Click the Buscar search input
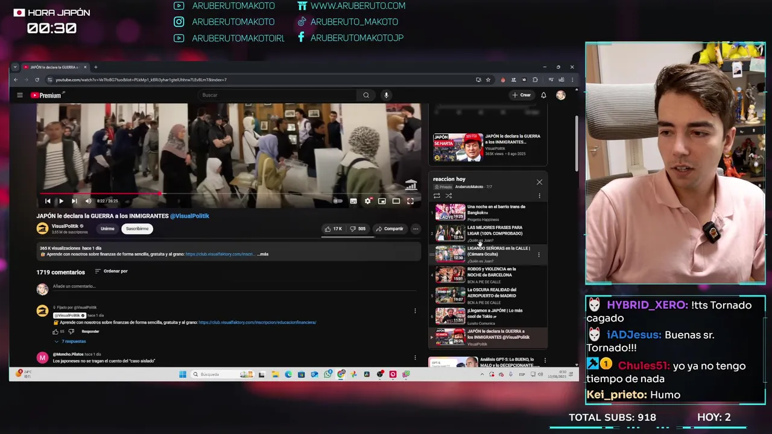This screenshot has height=434, width=772. point(279,95)
